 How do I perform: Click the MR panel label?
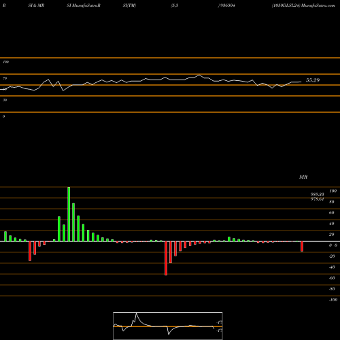click(303, 177)
